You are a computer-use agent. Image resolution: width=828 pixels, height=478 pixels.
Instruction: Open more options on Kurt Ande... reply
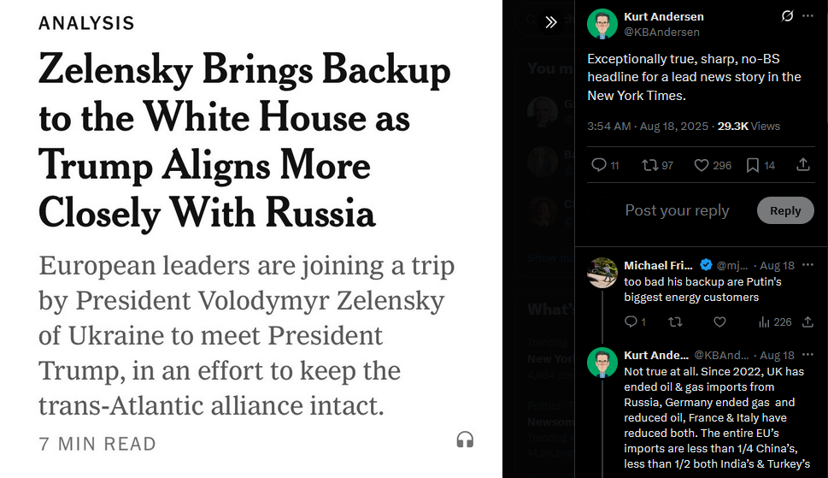click(808, 354)
